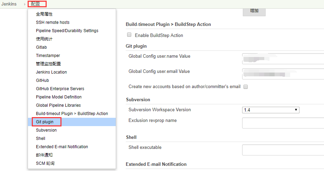Click the Enable BuildStep Action label
Viewport: 324px width, 171px height.
(159, 35)
